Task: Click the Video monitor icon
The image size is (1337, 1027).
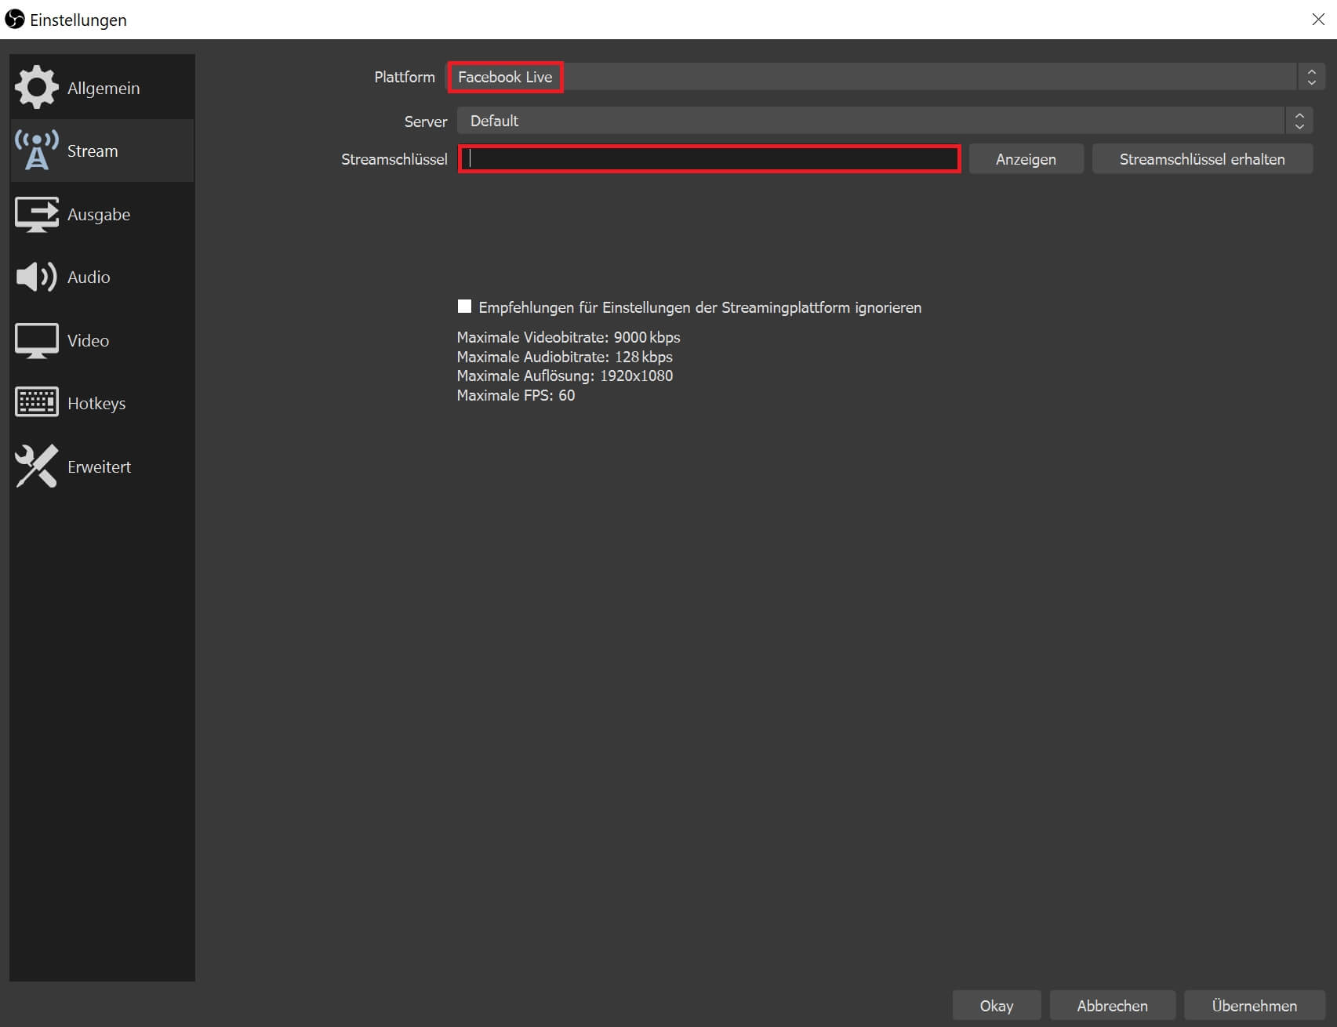Action: coord(36,340)
